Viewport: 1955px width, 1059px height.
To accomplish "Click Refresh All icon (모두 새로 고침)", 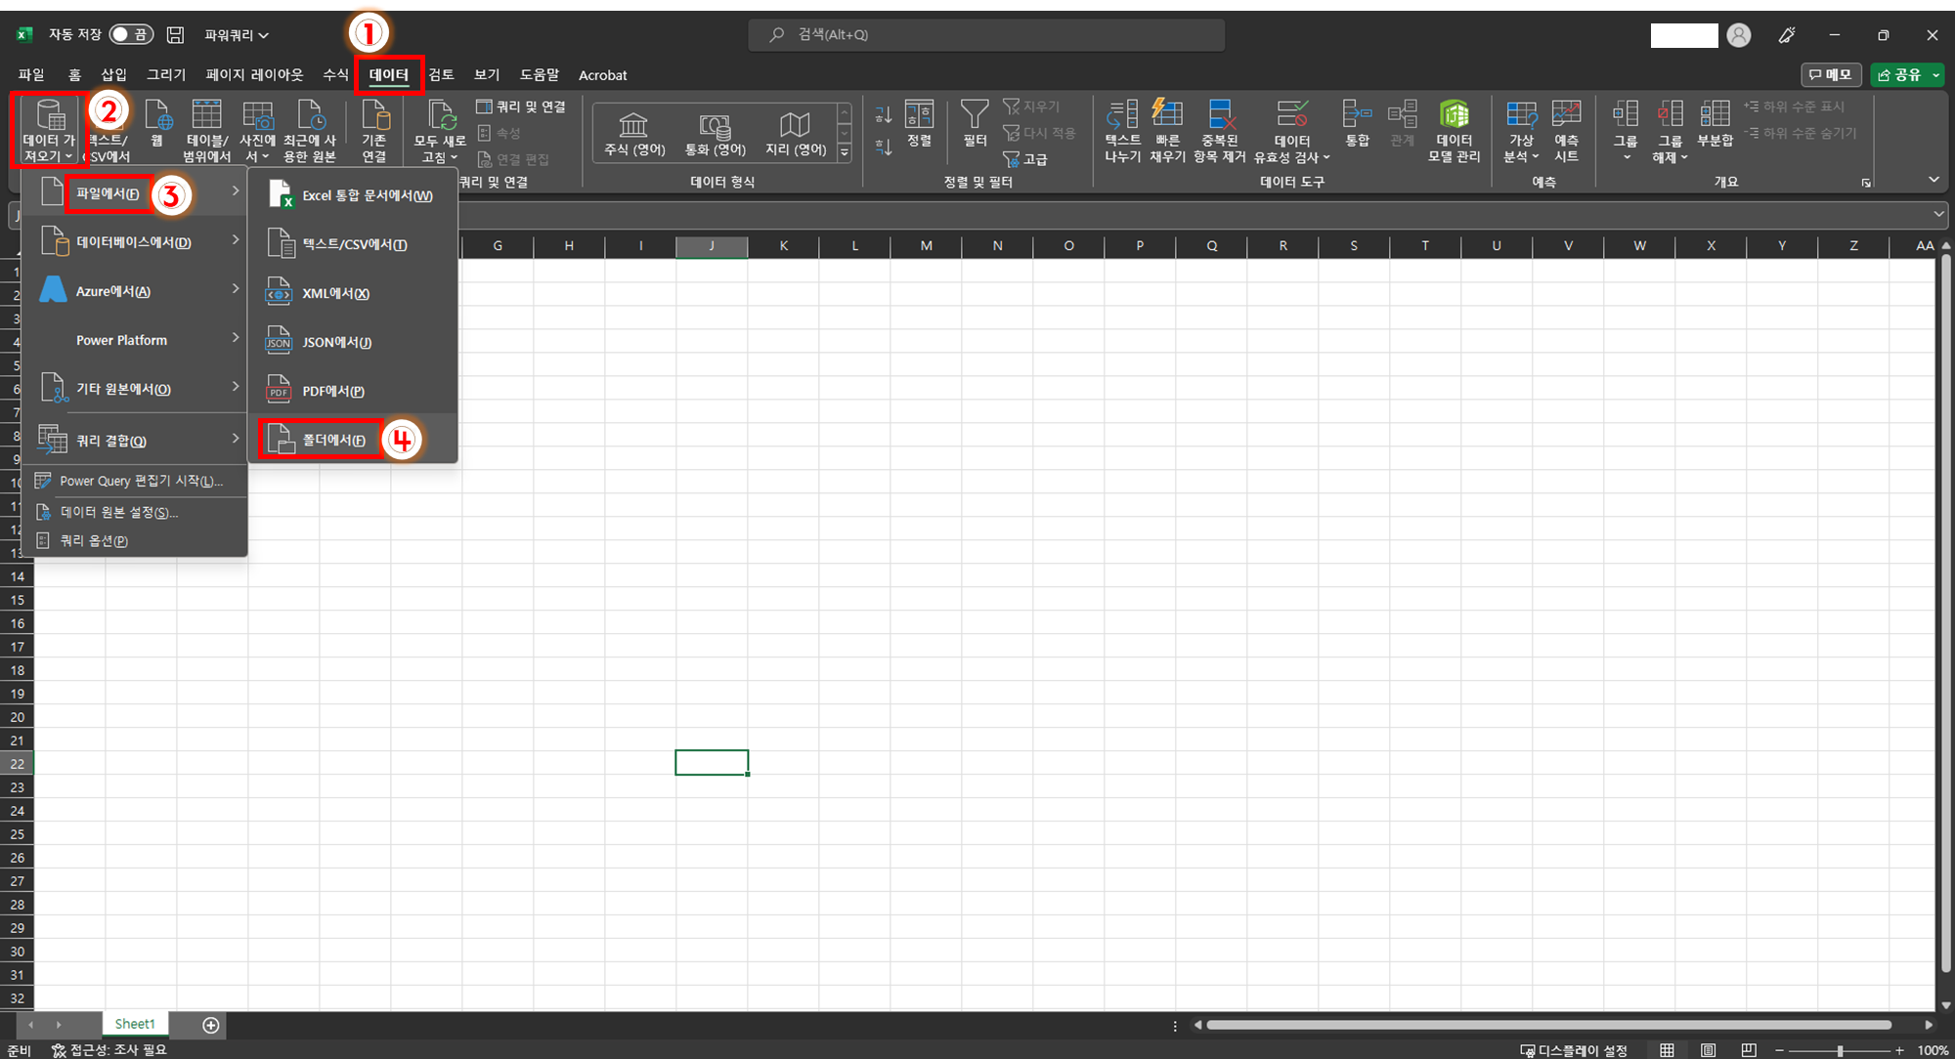I will pos(441,117).
